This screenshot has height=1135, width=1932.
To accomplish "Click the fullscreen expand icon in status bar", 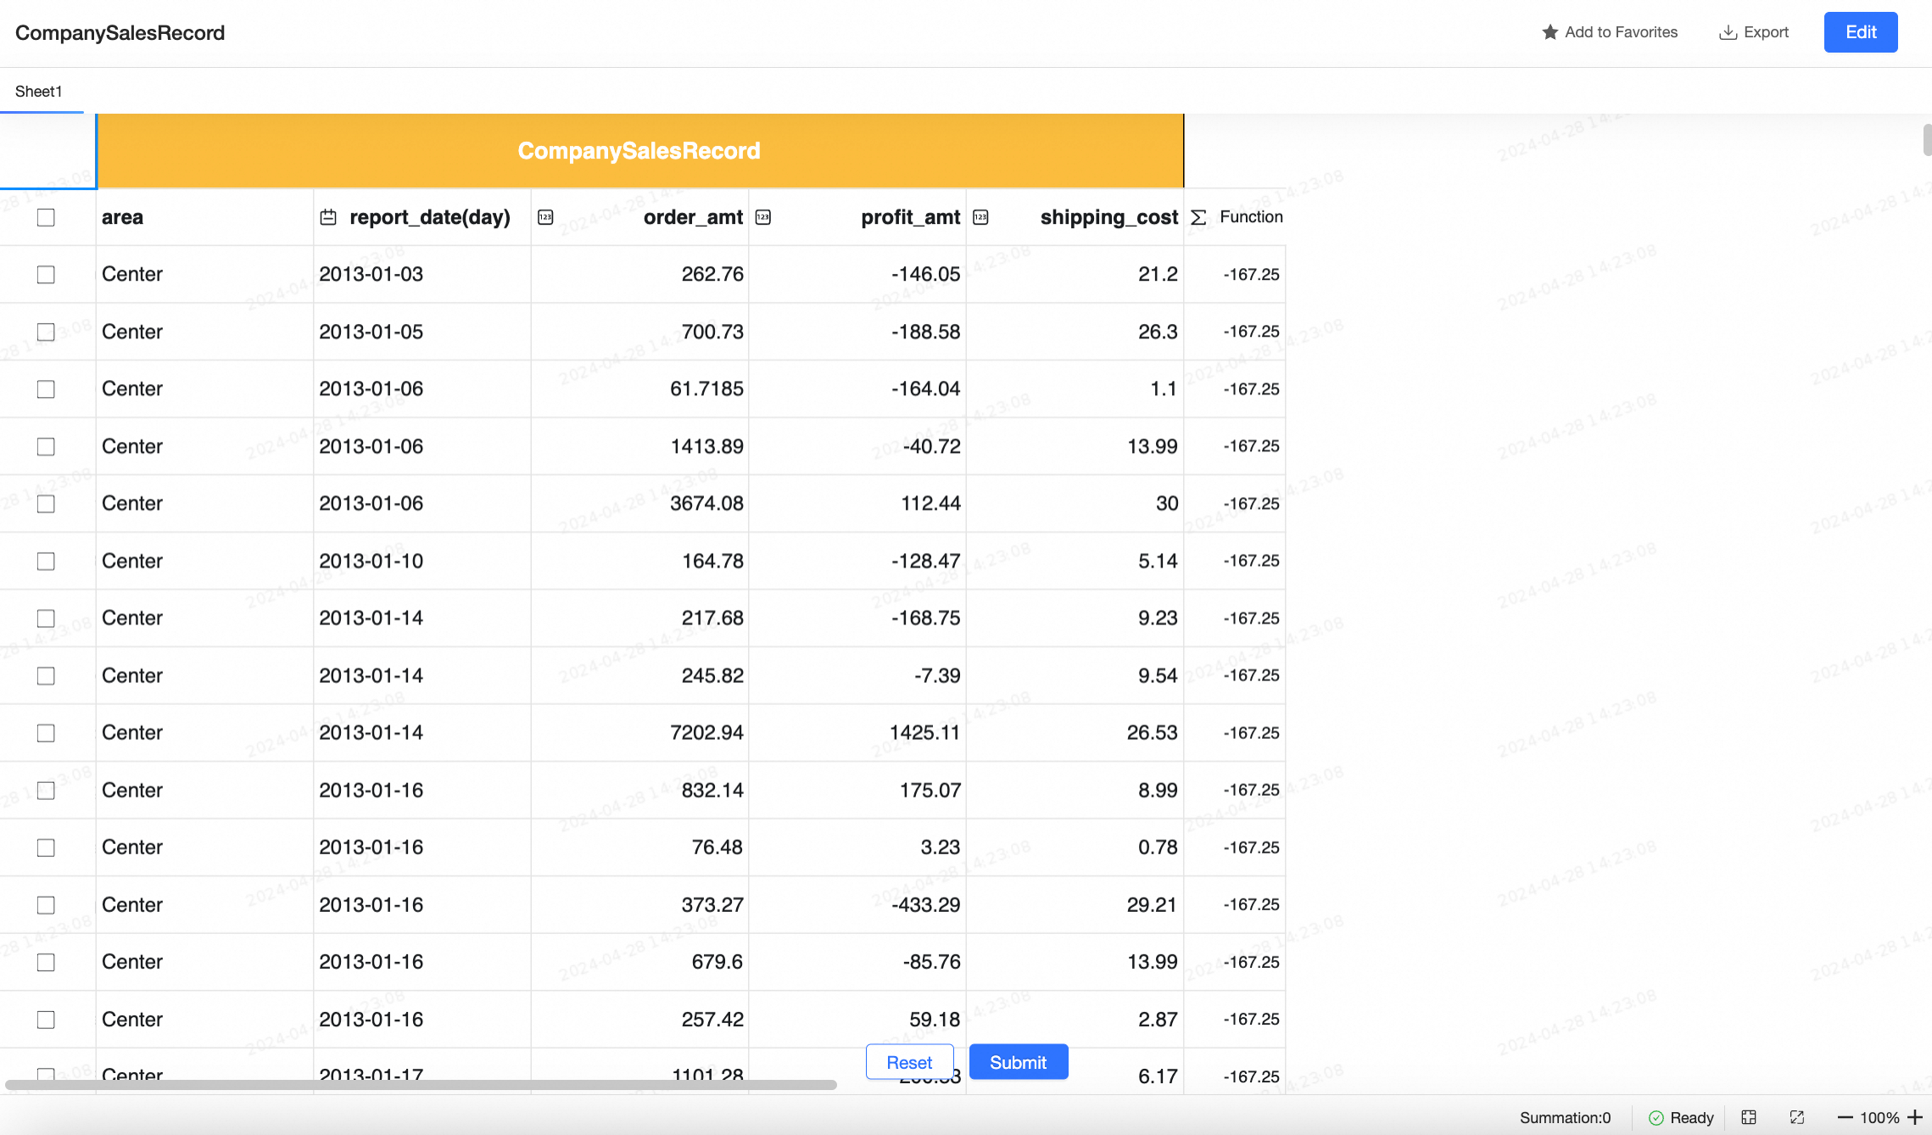I will [1796, 1117].
